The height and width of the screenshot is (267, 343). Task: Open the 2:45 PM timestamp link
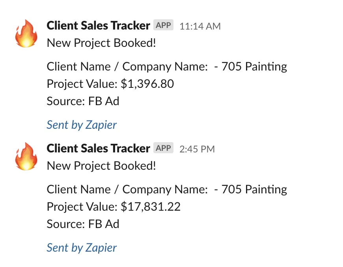197,149
